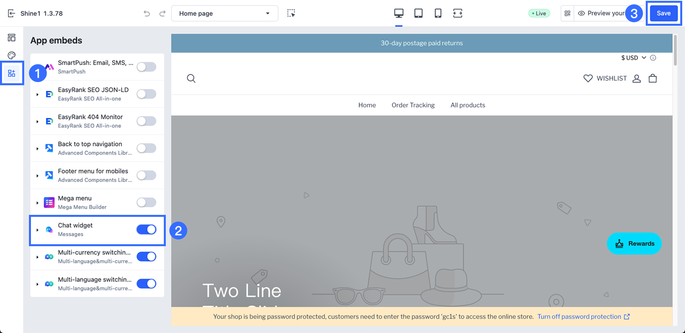Enable the EasyRank SEO JSON-LD toggle
Screen dimensions: 685x333
[146, 94]
